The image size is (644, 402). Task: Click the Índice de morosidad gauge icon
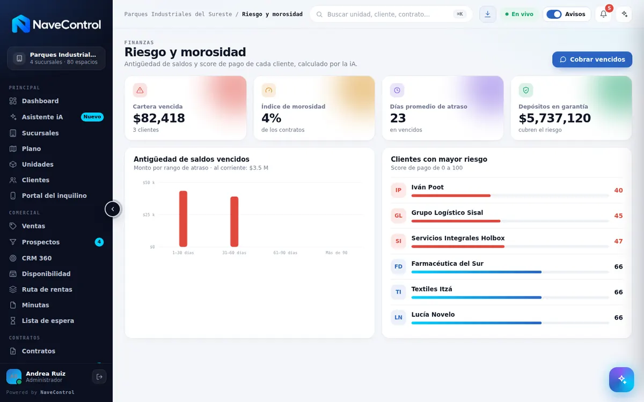click(269, 90)
